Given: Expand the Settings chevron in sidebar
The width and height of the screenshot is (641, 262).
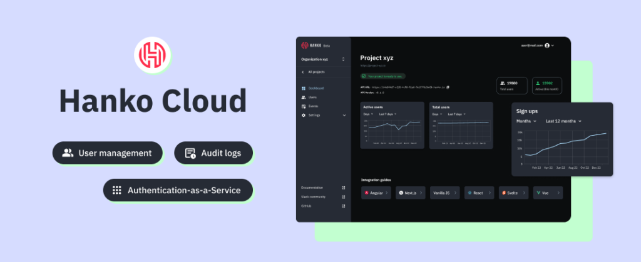Looking at the screenshot, I should click(x=344, y=116).
